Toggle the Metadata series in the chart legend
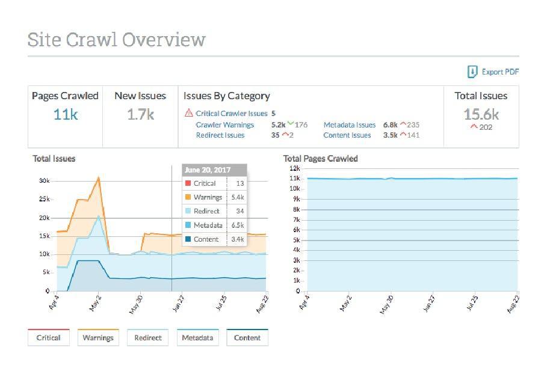This screenshot has width=550, height=374. 197,337
